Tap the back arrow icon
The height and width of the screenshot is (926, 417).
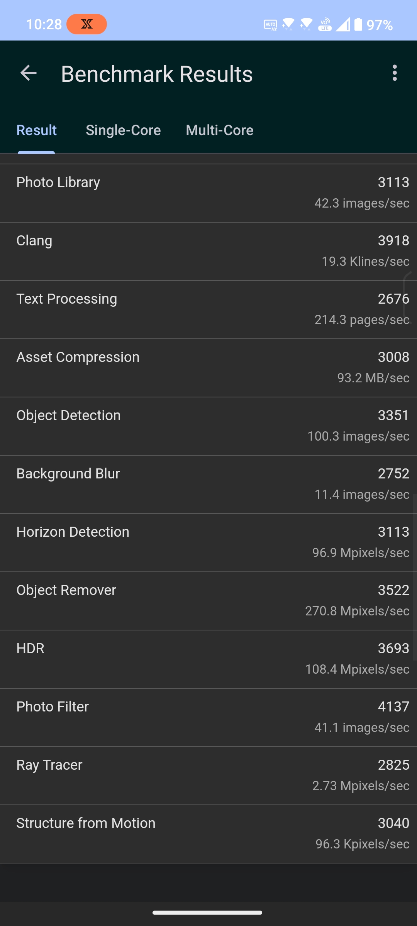29,73
